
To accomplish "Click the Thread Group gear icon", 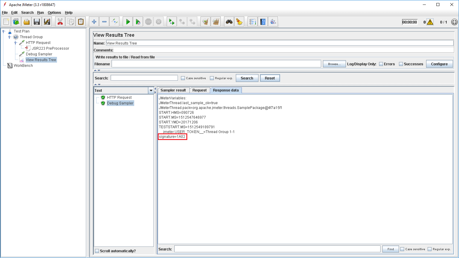I will (16, 37).
